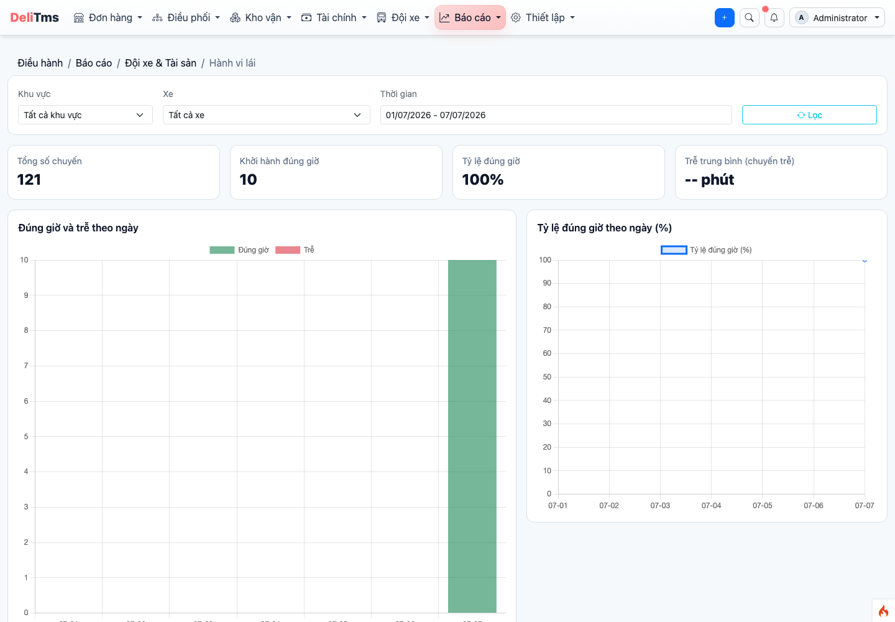Click the Thời gian date range field
This screenshot has height=622, width=895.
(x=556, y=115)
